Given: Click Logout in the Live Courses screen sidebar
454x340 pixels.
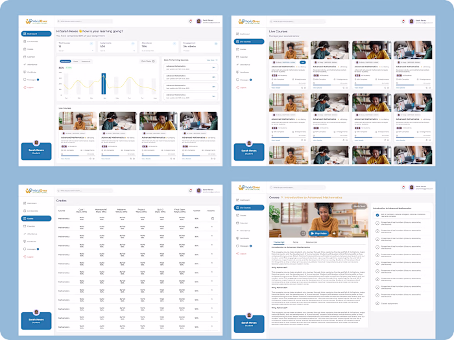Looking at the screenshot, I should [x=243, y=87].
